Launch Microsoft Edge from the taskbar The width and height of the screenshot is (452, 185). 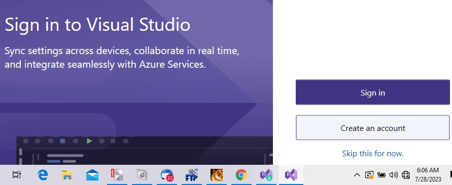click(43, 175)
